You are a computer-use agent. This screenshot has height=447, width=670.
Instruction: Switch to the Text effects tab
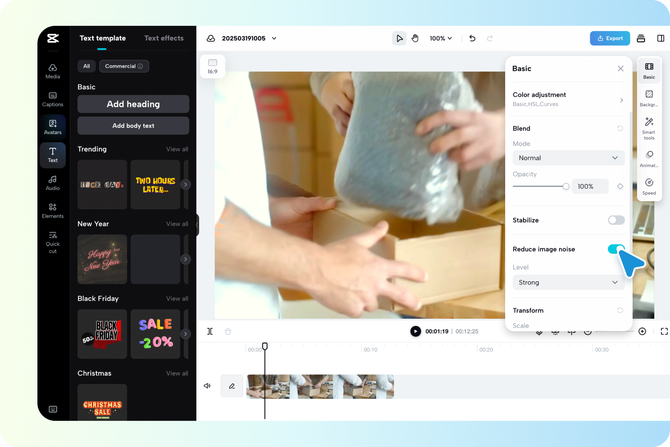click(x=164, y=38)
